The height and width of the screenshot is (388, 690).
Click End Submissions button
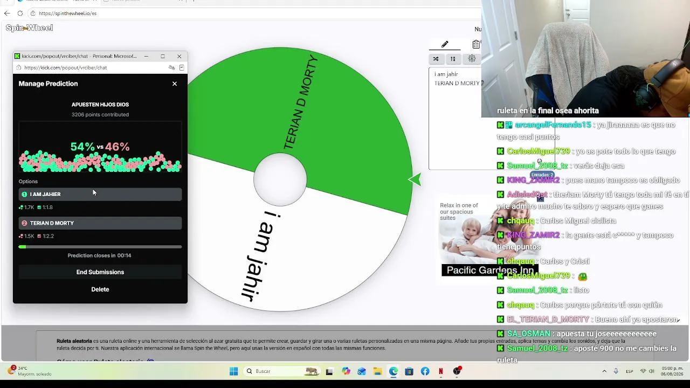pyautogui.click(x=100, y=272)
